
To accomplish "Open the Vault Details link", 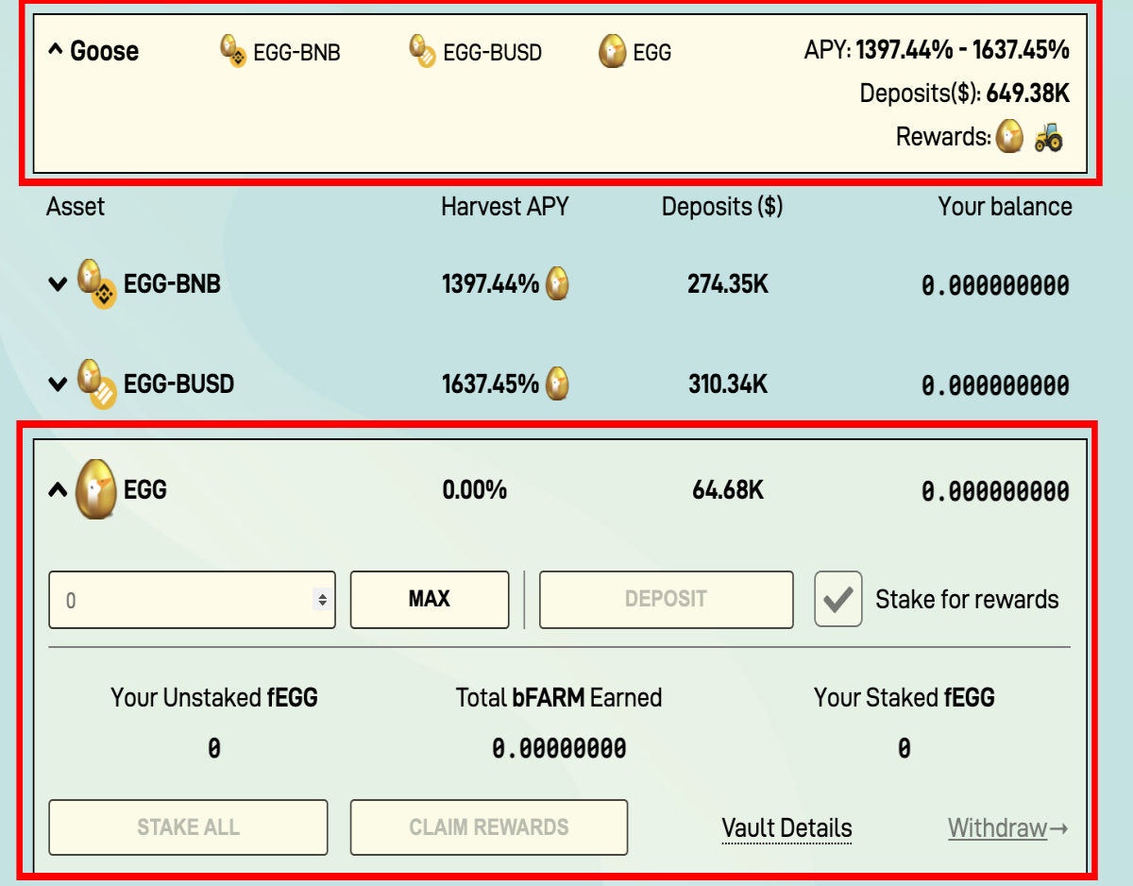I will coord(786,828).
